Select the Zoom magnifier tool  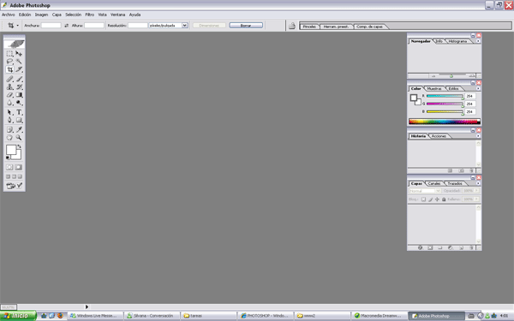tap(19, 138)
